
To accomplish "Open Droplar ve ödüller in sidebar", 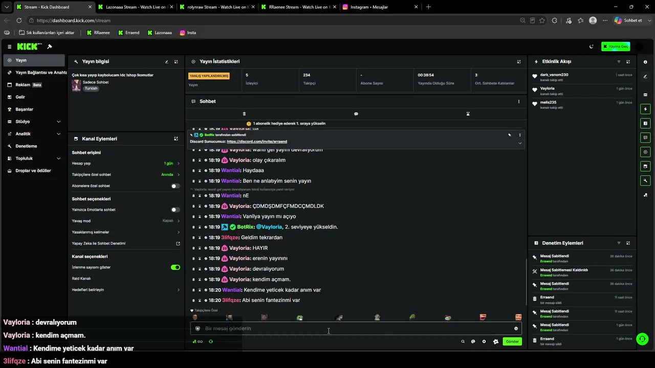I will (x=34, y=171).
